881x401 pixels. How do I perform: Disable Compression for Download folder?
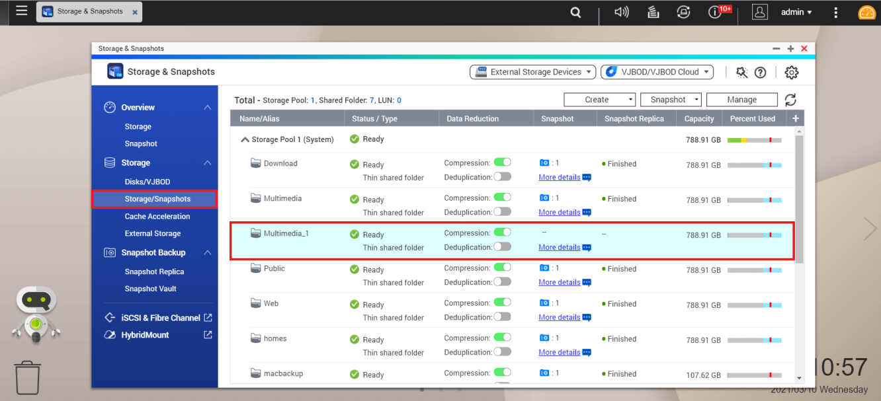pyautogui.click(x=502, y=163)
